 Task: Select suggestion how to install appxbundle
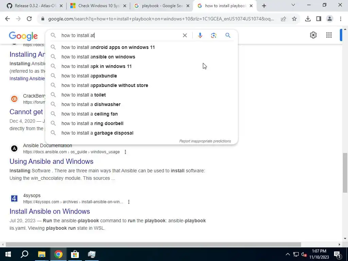[141, 76]
